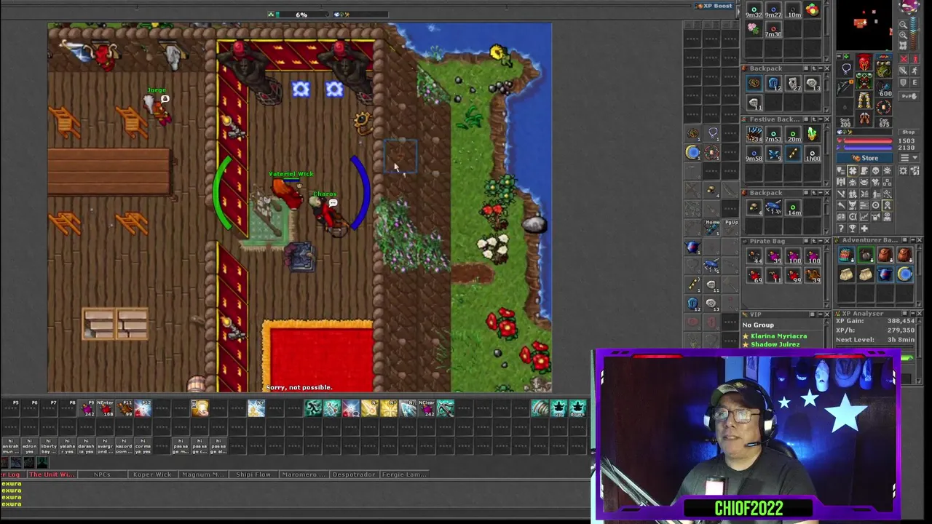932x524 pixels.
Task: Toggle the XP Boost button
Action: (x=714, y=6)
